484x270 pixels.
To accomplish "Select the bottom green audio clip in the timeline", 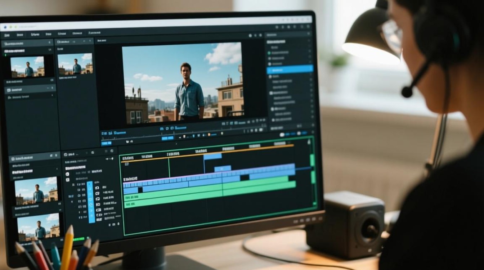I will pos(210,195).
